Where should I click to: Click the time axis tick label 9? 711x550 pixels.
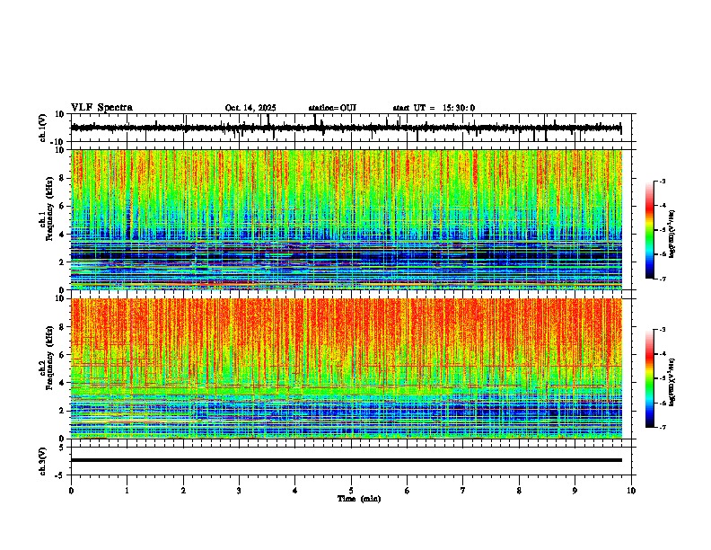tap(575, 491)
